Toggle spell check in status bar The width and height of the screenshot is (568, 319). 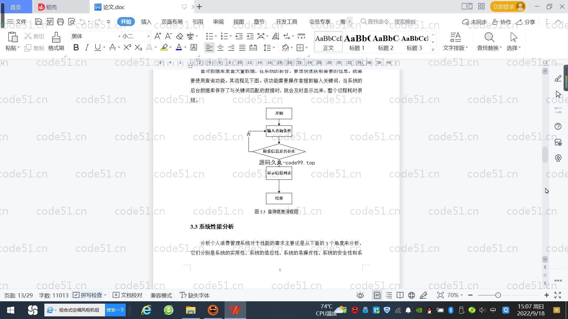point(88,295)
